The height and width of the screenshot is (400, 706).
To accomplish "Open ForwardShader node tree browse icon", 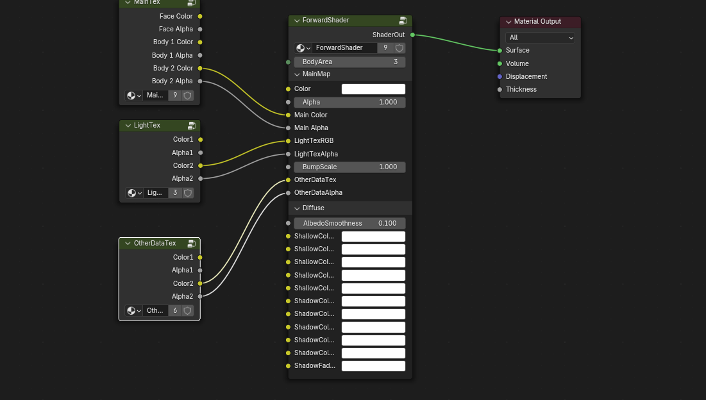I will coord(303,48).
